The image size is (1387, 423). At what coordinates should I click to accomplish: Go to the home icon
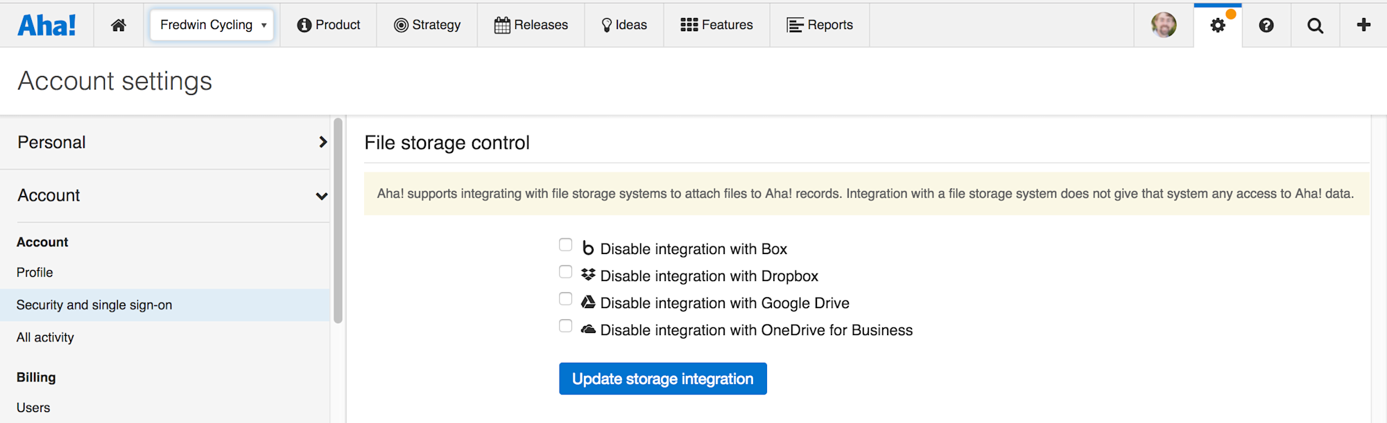(119, 26)
